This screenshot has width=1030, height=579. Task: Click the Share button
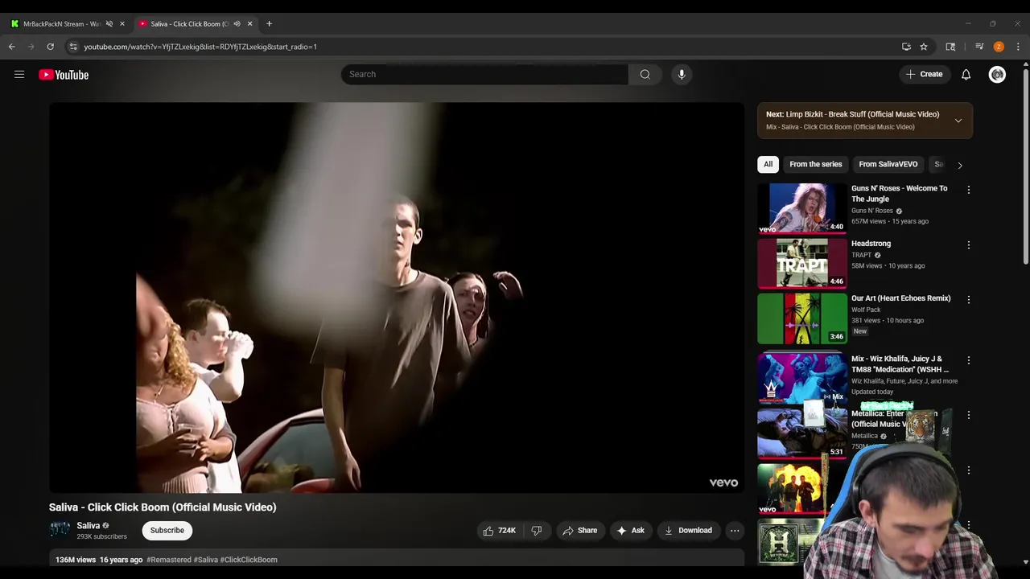pyautogui.click(x=579, y=531)
